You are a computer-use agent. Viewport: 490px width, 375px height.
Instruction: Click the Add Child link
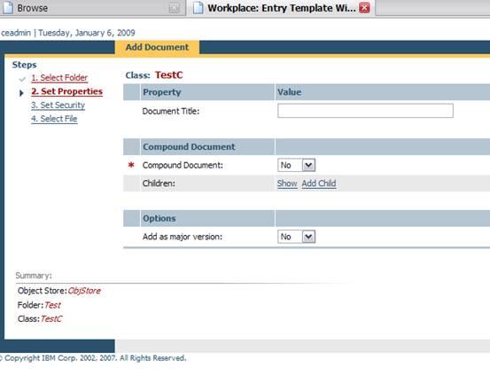tap(319, 184)
